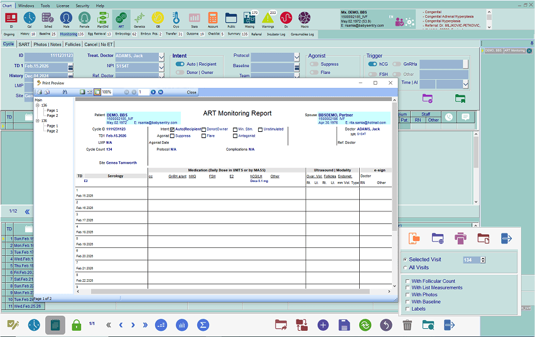
Task: Open the OB module
Action: 158,20
